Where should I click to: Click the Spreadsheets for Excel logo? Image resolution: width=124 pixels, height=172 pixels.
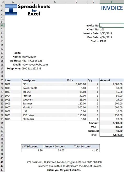[x=28, y=10]
